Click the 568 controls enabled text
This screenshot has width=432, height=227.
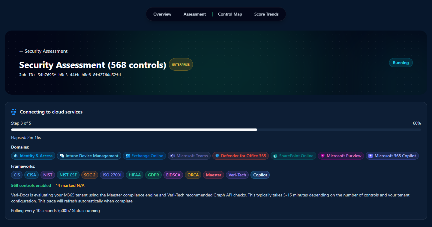(x=31, y=185)
